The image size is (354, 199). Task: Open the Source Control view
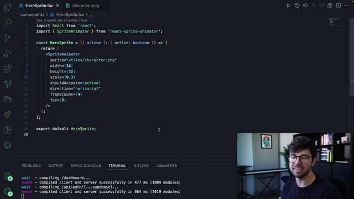[7, 38]
